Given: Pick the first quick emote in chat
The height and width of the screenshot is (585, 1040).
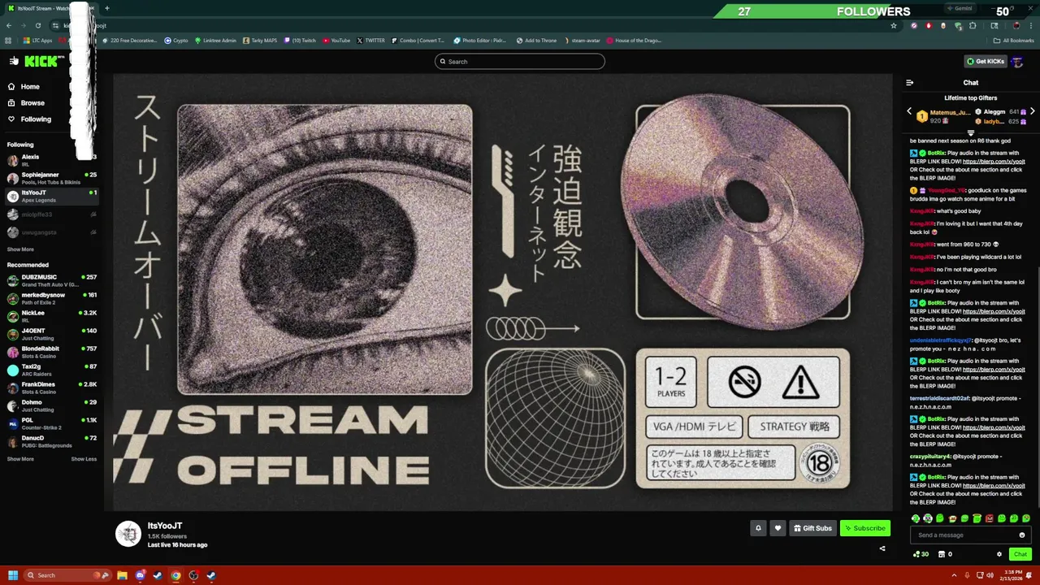Looking at the screenshot, I should [x=916, y=518].
